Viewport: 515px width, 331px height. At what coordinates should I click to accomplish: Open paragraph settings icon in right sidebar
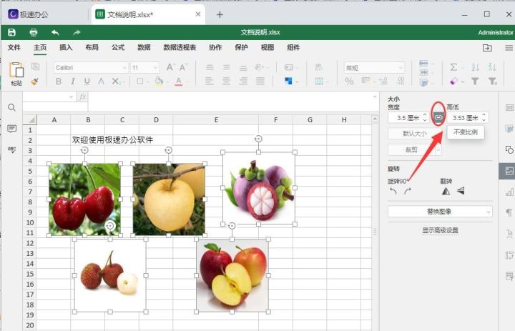click(x=509, y=213)
